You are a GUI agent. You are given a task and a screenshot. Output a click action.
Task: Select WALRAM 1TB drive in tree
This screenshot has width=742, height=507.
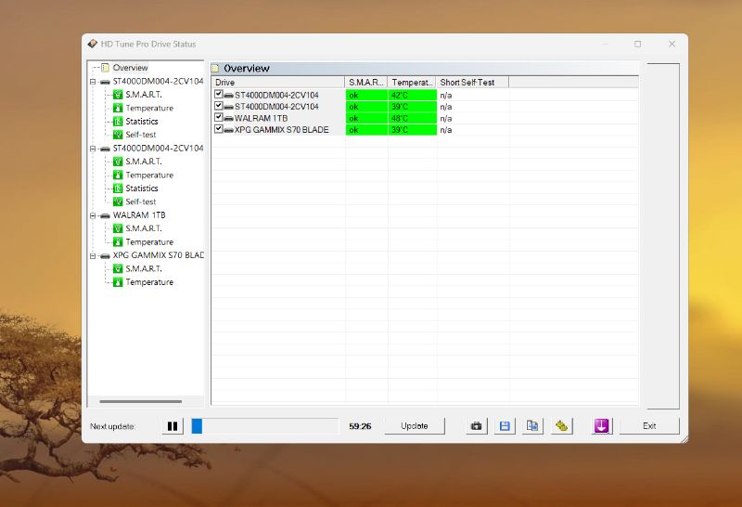point(138,215)
